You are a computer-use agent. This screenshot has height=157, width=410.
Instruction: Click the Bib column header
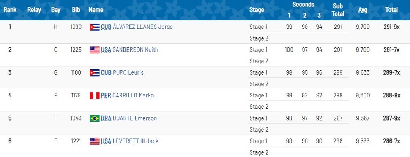[76, 10]
